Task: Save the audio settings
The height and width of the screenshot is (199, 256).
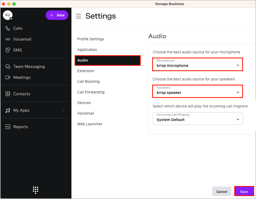Action: (x=244, y=191)
